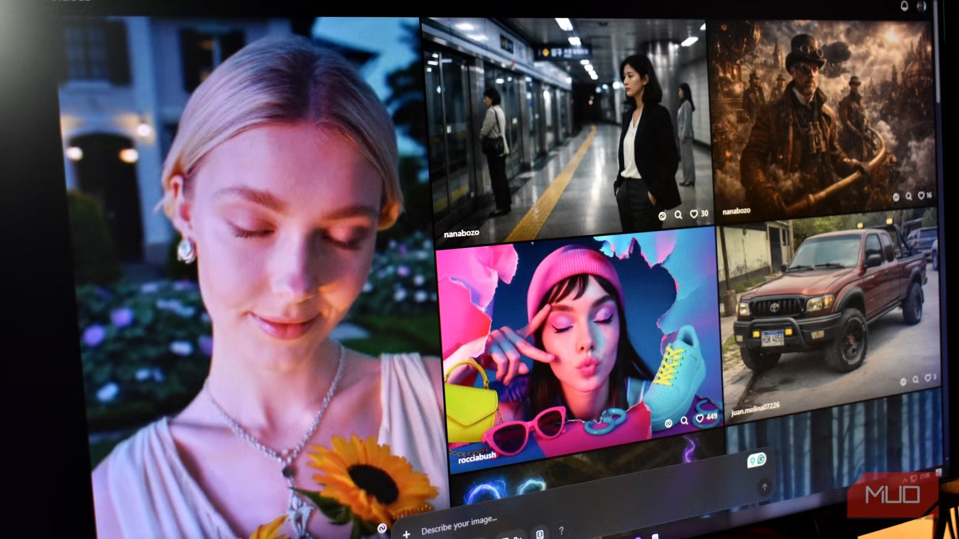The width and height of the screenshot is (959, 539).
Task: Open the question mark help icon
Action: click(561, 530)
